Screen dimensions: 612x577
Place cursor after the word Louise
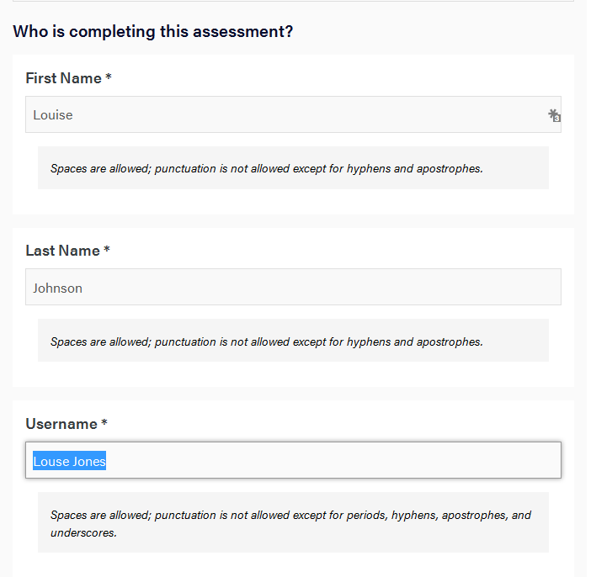73,115
